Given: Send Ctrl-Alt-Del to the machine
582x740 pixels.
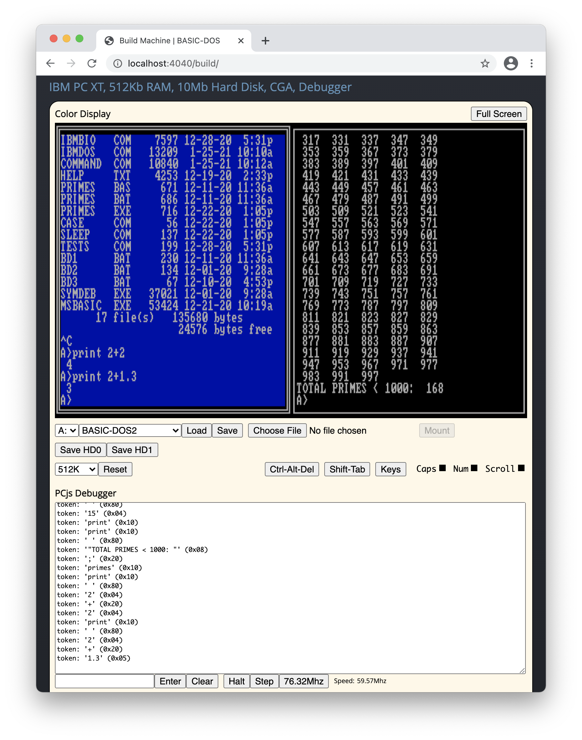Looking at the screenshot, I should pyautogui.click(x=292, y=469).
